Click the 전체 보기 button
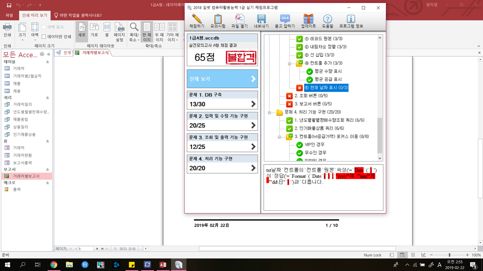The image size is (483, 271). (222, 79)
